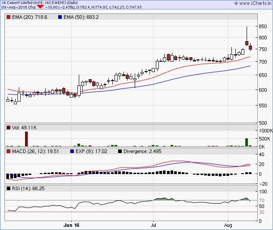Click the 650 price axis label
Viewport: 273px width, 230px height.
click(263, 75)
